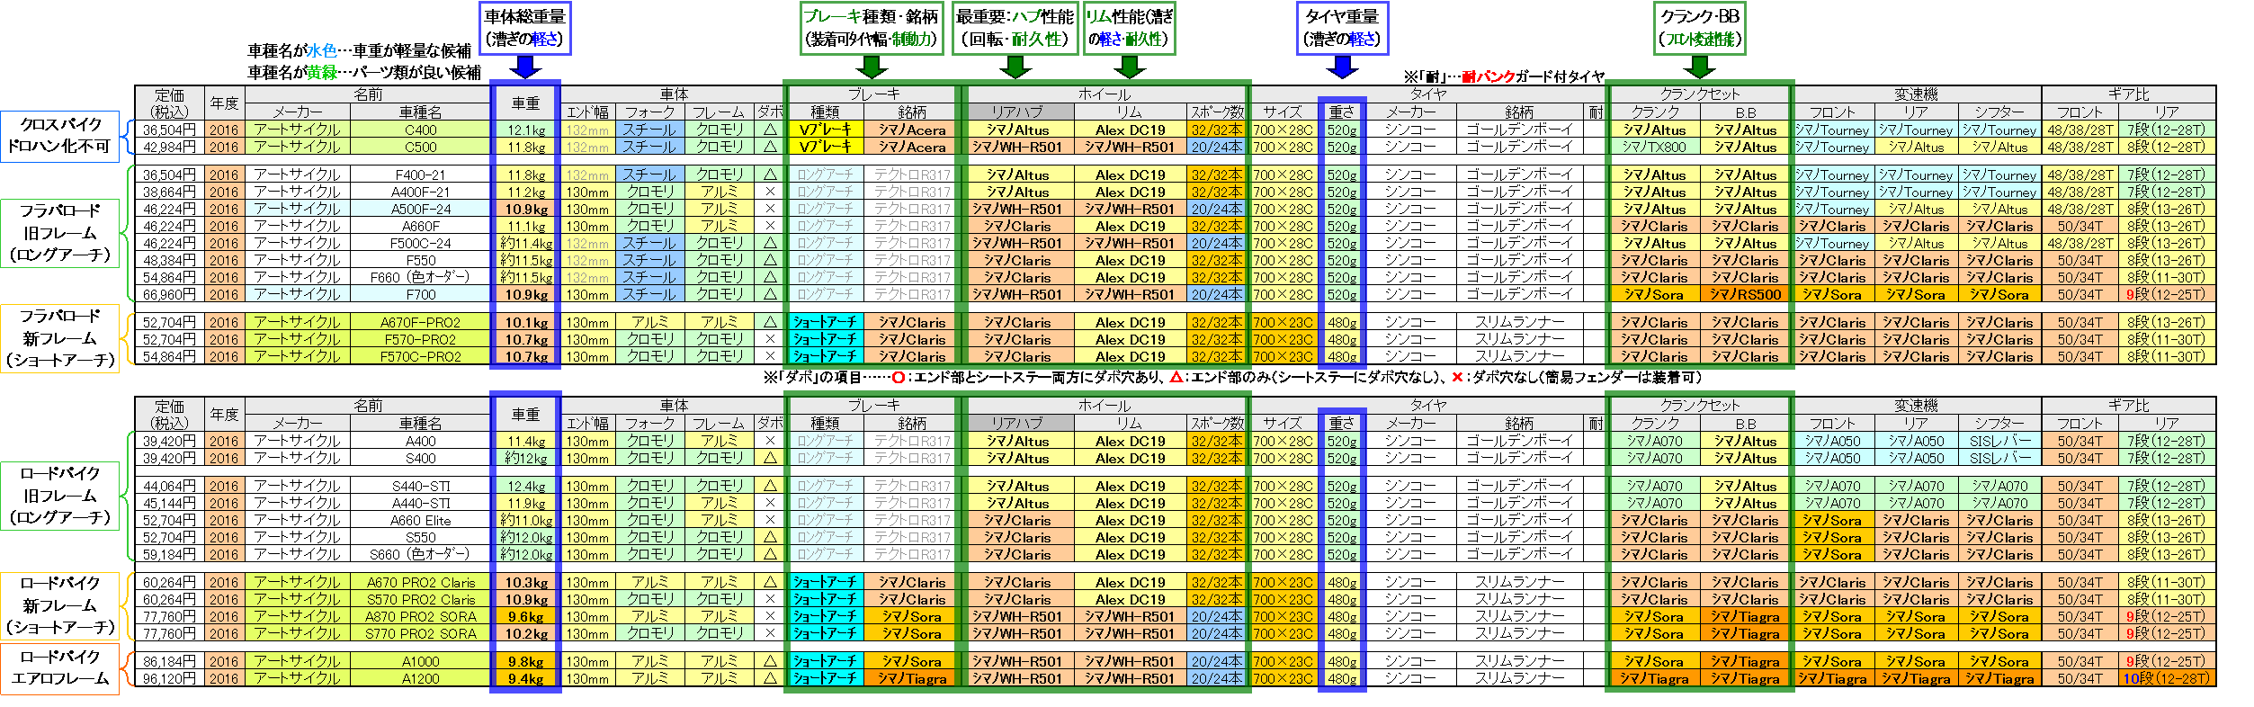Click the タイヤ重量 callout label
2254x707 pixels.
(x=1342, y=28)
